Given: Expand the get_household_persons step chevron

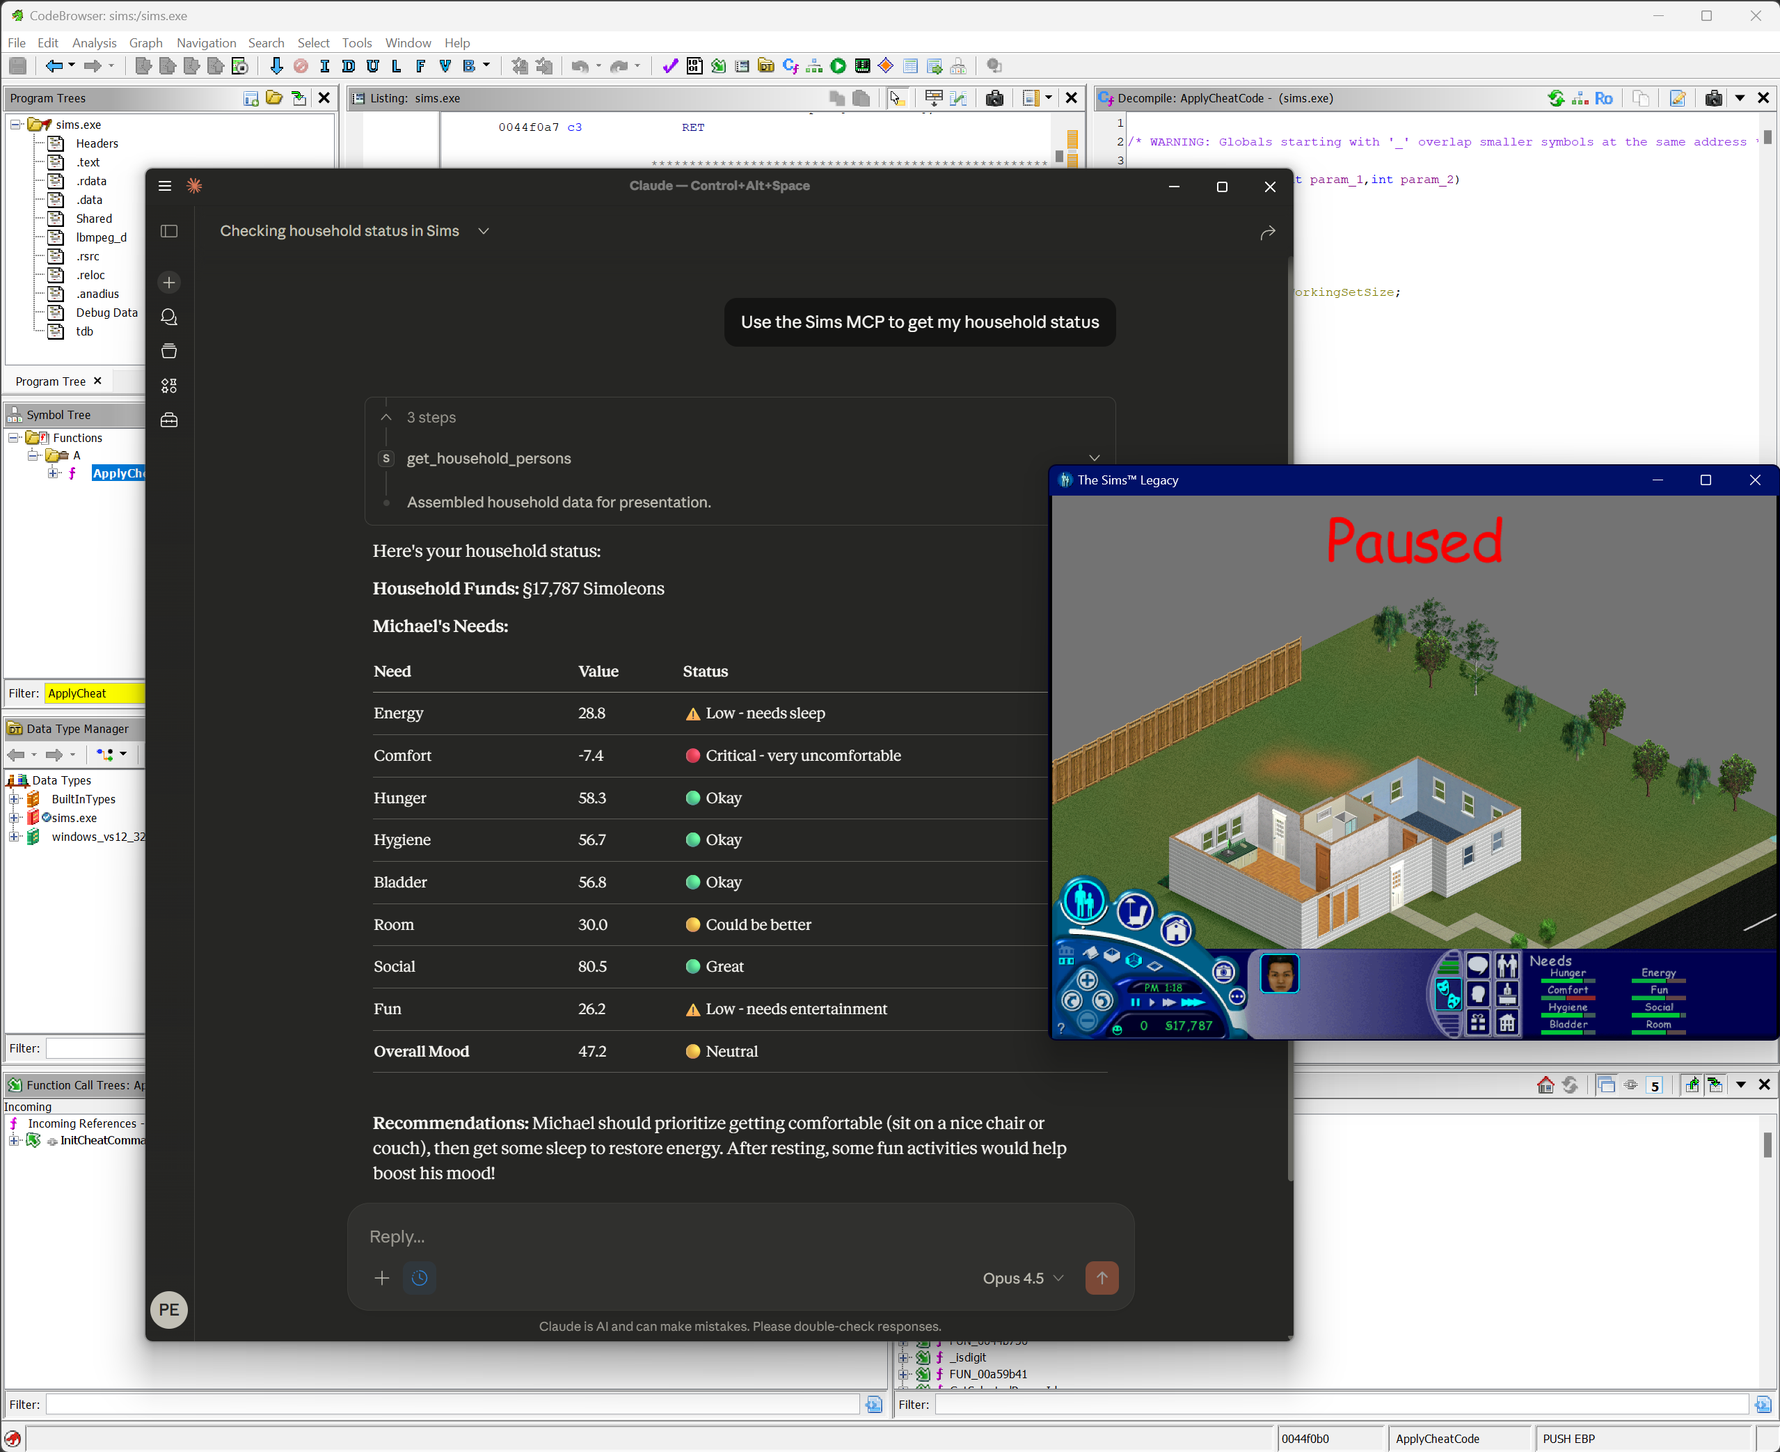Looking at the screenshot, I should (1094, 457).
